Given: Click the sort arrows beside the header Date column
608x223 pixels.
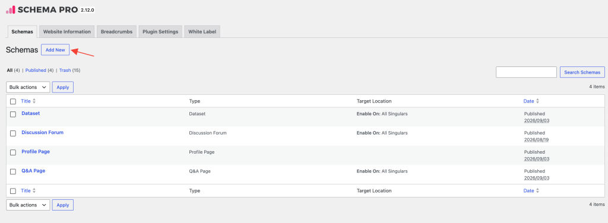Looking at the screenshot, I should 537,101.
